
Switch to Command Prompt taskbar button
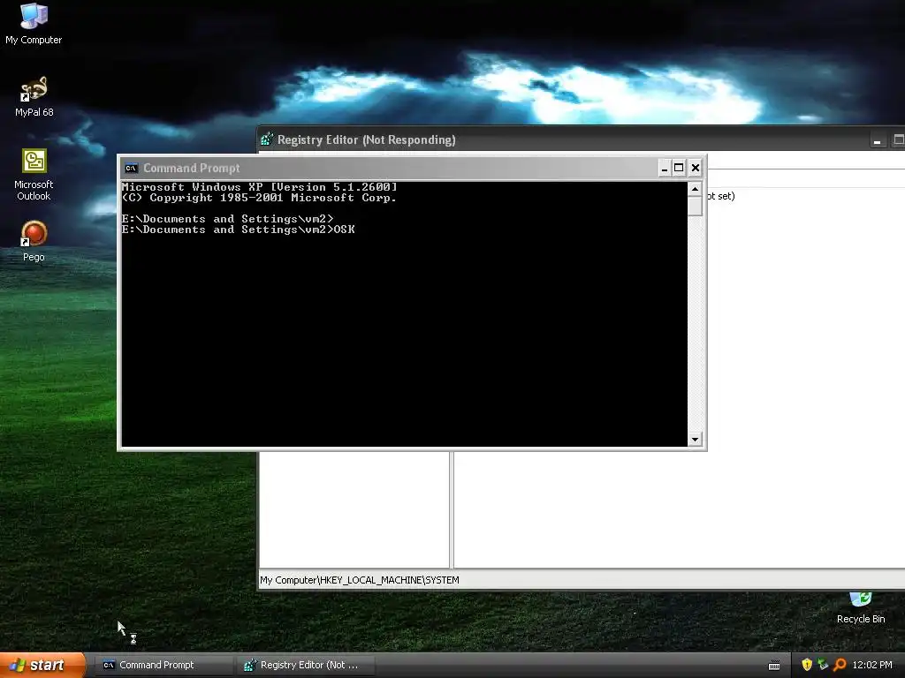click(x=163, y=665)
